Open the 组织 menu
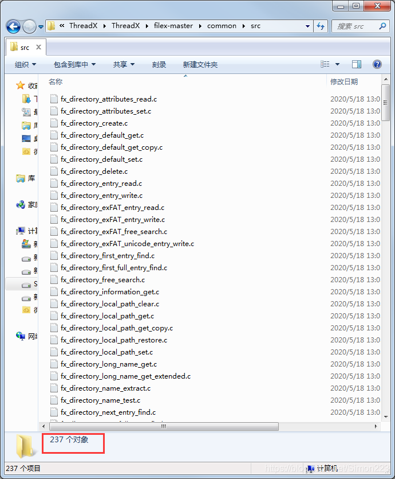 coord(25,64)
